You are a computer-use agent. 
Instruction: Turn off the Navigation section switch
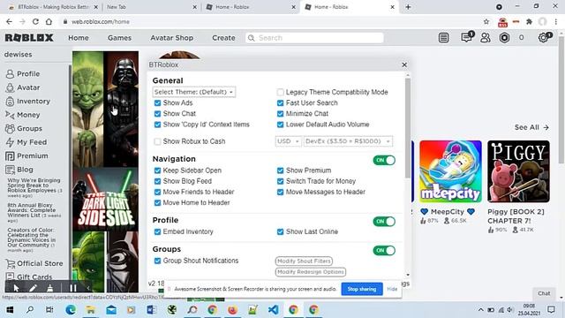click(384, 160)
